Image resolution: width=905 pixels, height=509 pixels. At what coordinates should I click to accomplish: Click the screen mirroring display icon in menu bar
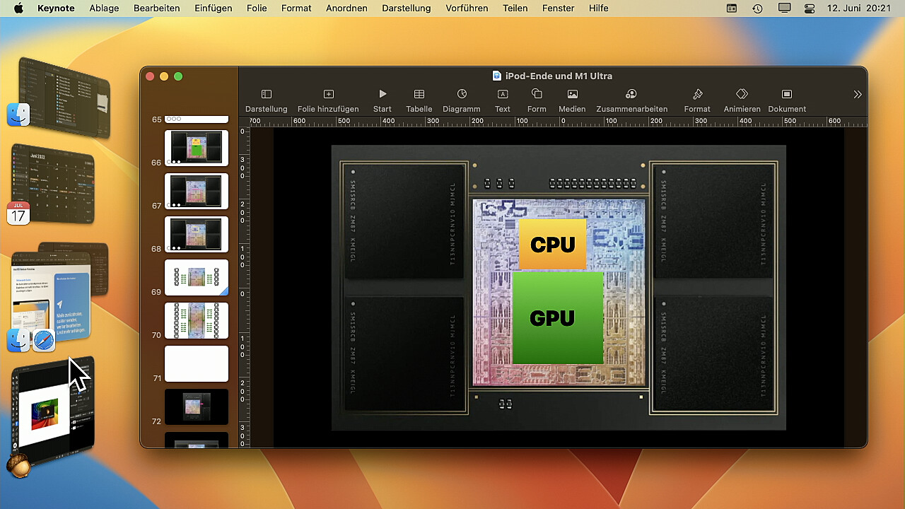point(783,8)
